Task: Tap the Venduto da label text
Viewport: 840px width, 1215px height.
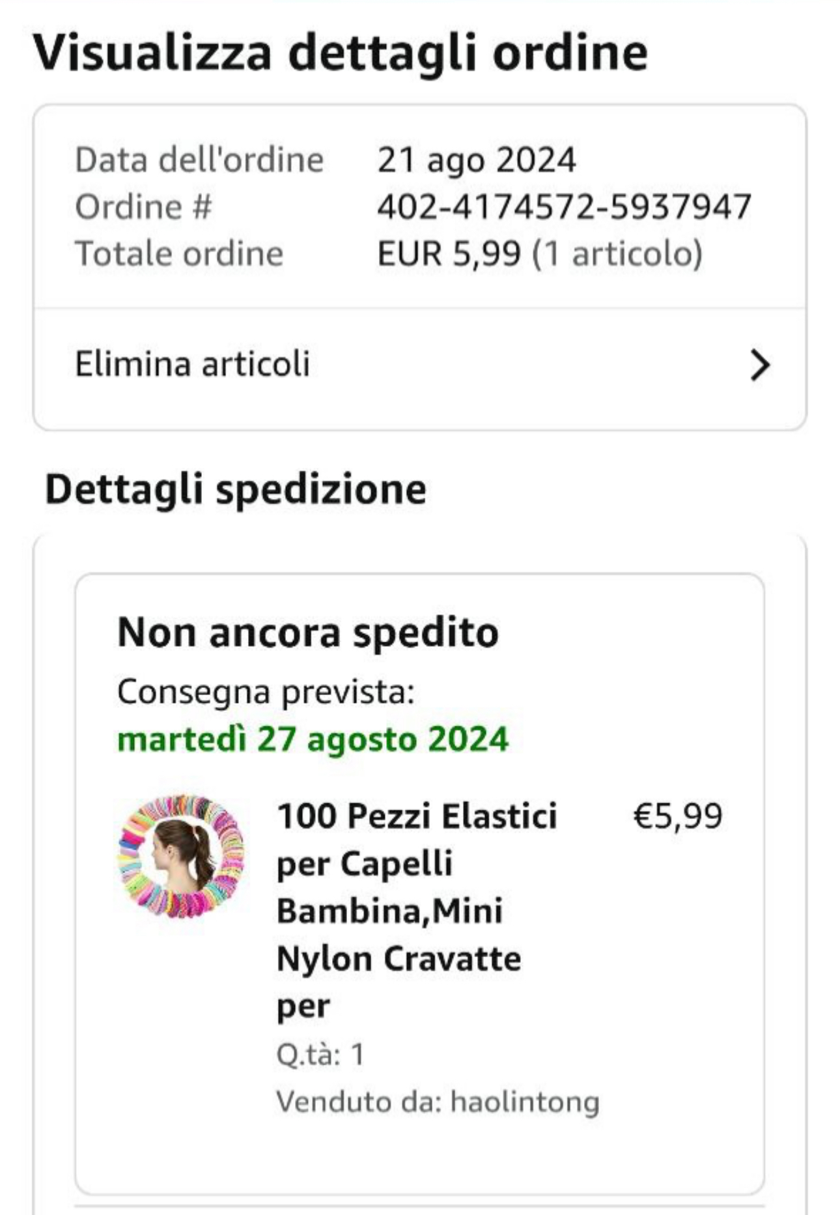Action: click(359, 1102)
